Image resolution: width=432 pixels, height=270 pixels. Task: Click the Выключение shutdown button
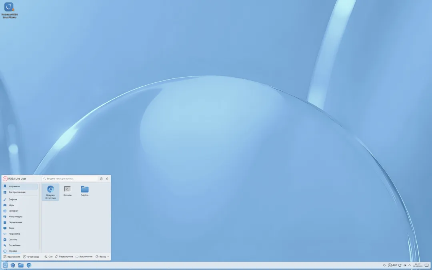tap(84, 256)
